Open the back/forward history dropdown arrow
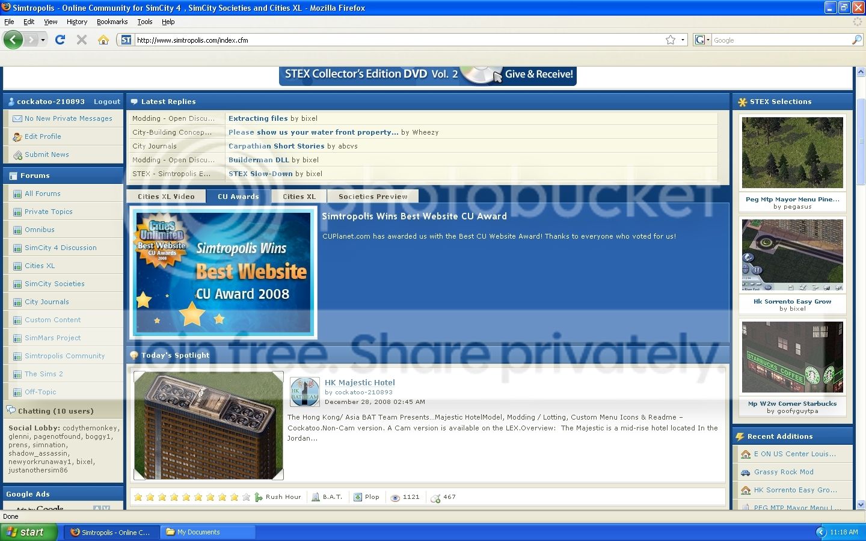 (x=43, y=40)
